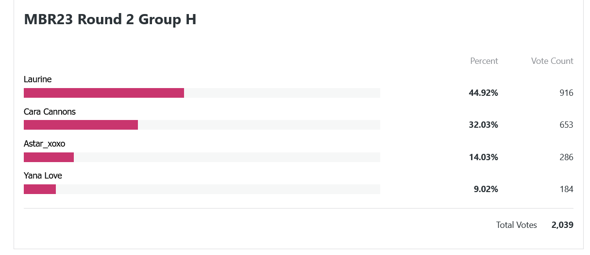The height and width of the screenshot is (255, 590).
Task: Click the 653 vote count
Action: click(x=567, y=125)
